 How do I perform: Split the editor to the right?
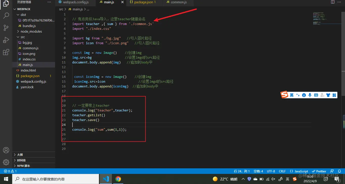[x=333, y=2]
